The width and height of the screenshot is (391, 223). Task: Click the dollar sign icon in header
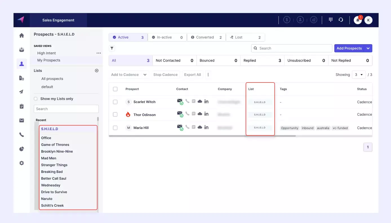(x=287, y=20)
